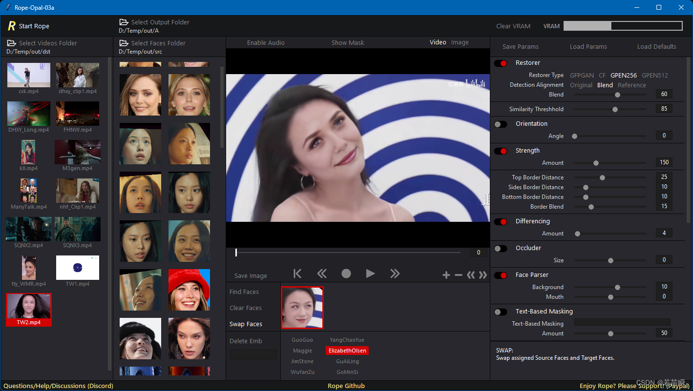Play the video preview
Image resolution: width=693 pixels, height=391 pixels.
point(371,274)
